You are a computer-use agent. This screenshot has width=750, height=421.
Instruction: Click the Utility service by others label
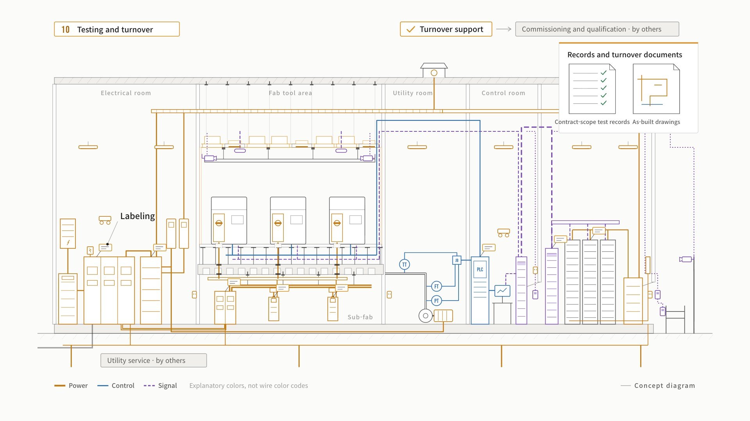[154, 361]
